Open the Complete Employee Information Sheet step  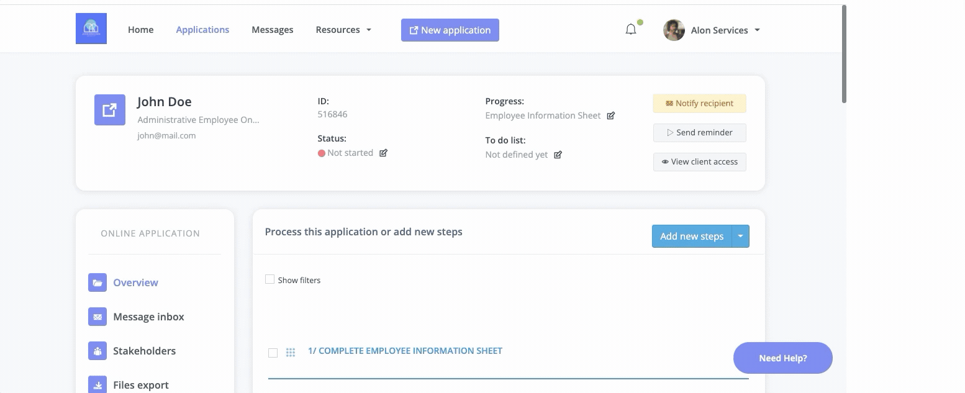[405, 351]
